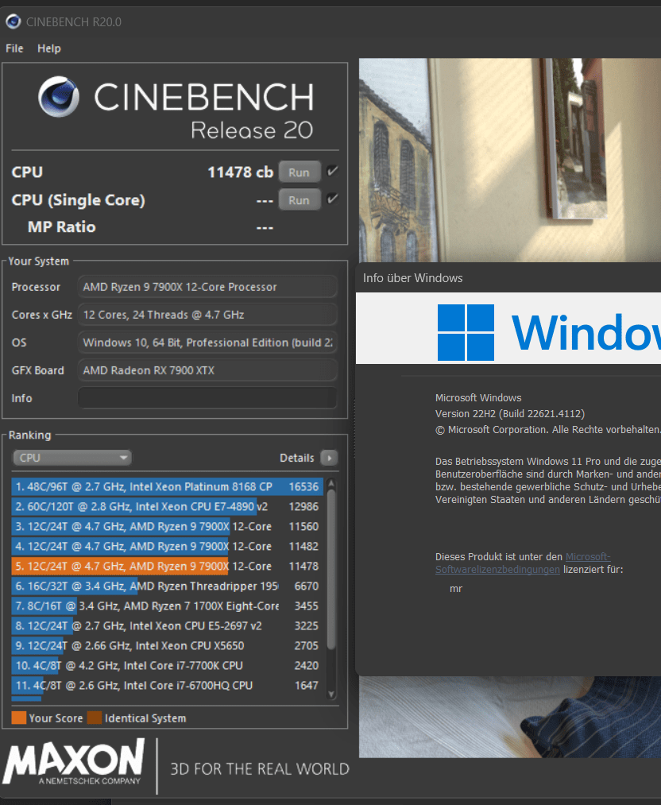Open the Help menu
The image size is (661, 805).
click(x=49, y=48)
